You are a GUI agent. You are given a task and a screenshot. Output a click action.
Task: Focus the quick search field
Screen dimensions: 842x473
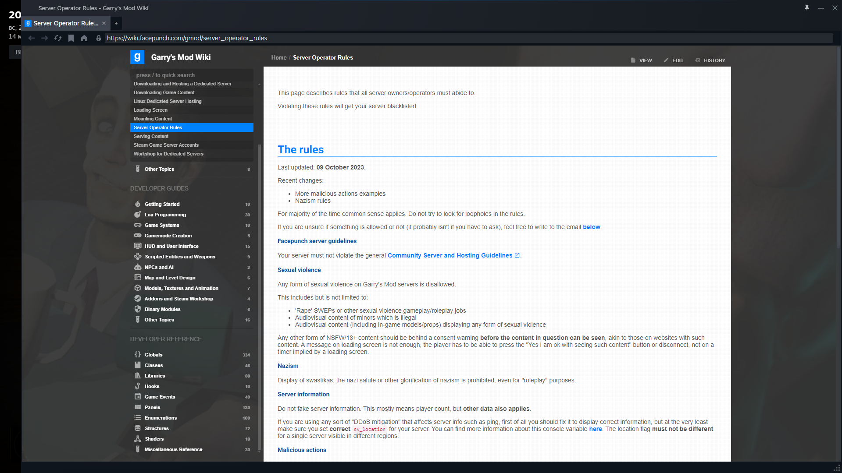click(192, 75)
